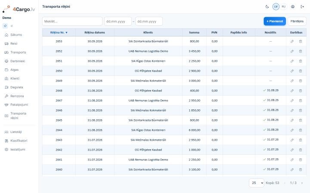Viewport: 310px width, 193px height.
Task: Open Reisi in the sidebar
Action: tap(19, 43)
